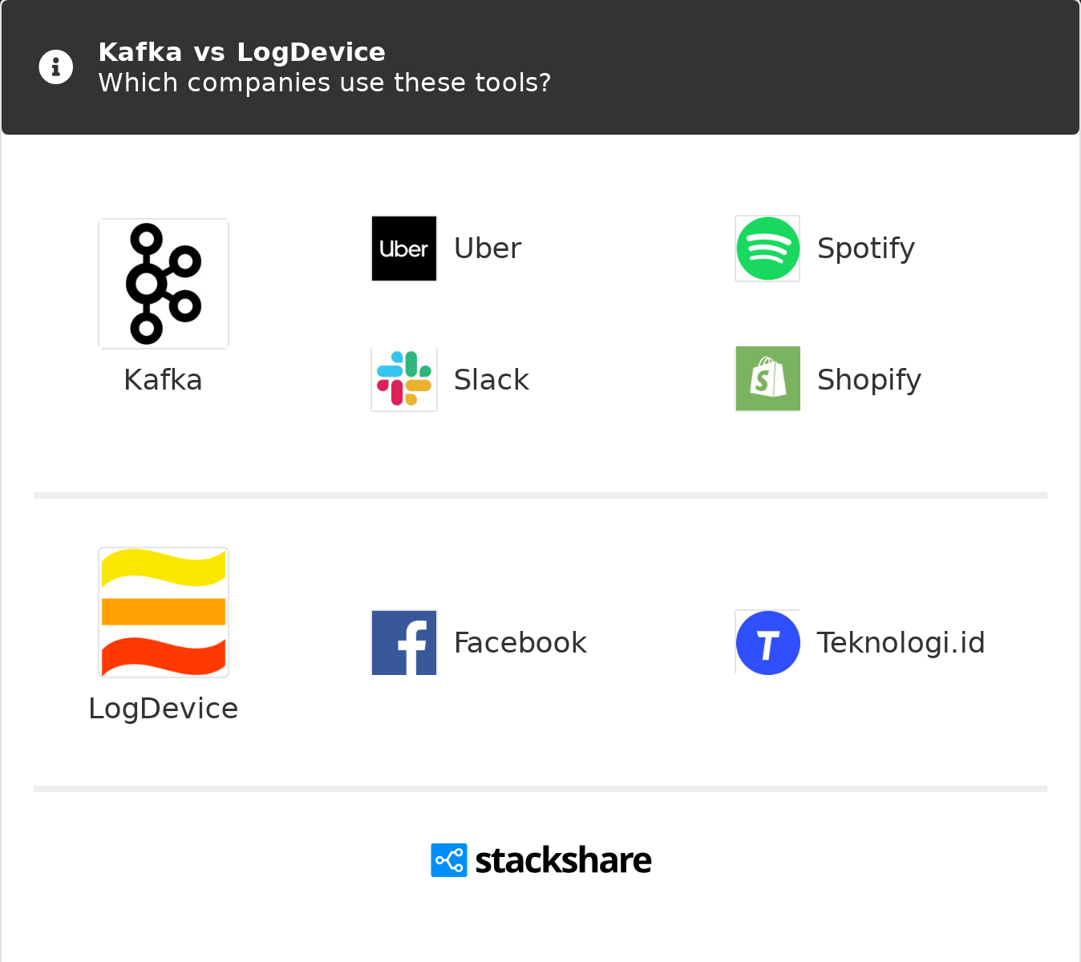The image size is (1081, 962).
Task: Click the LogDevice striped logo
Action: [164, 612]
